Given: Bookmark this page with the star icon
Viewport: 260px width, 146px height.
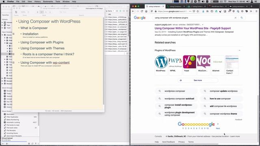Looking at the screenshot, I should 198,11.
